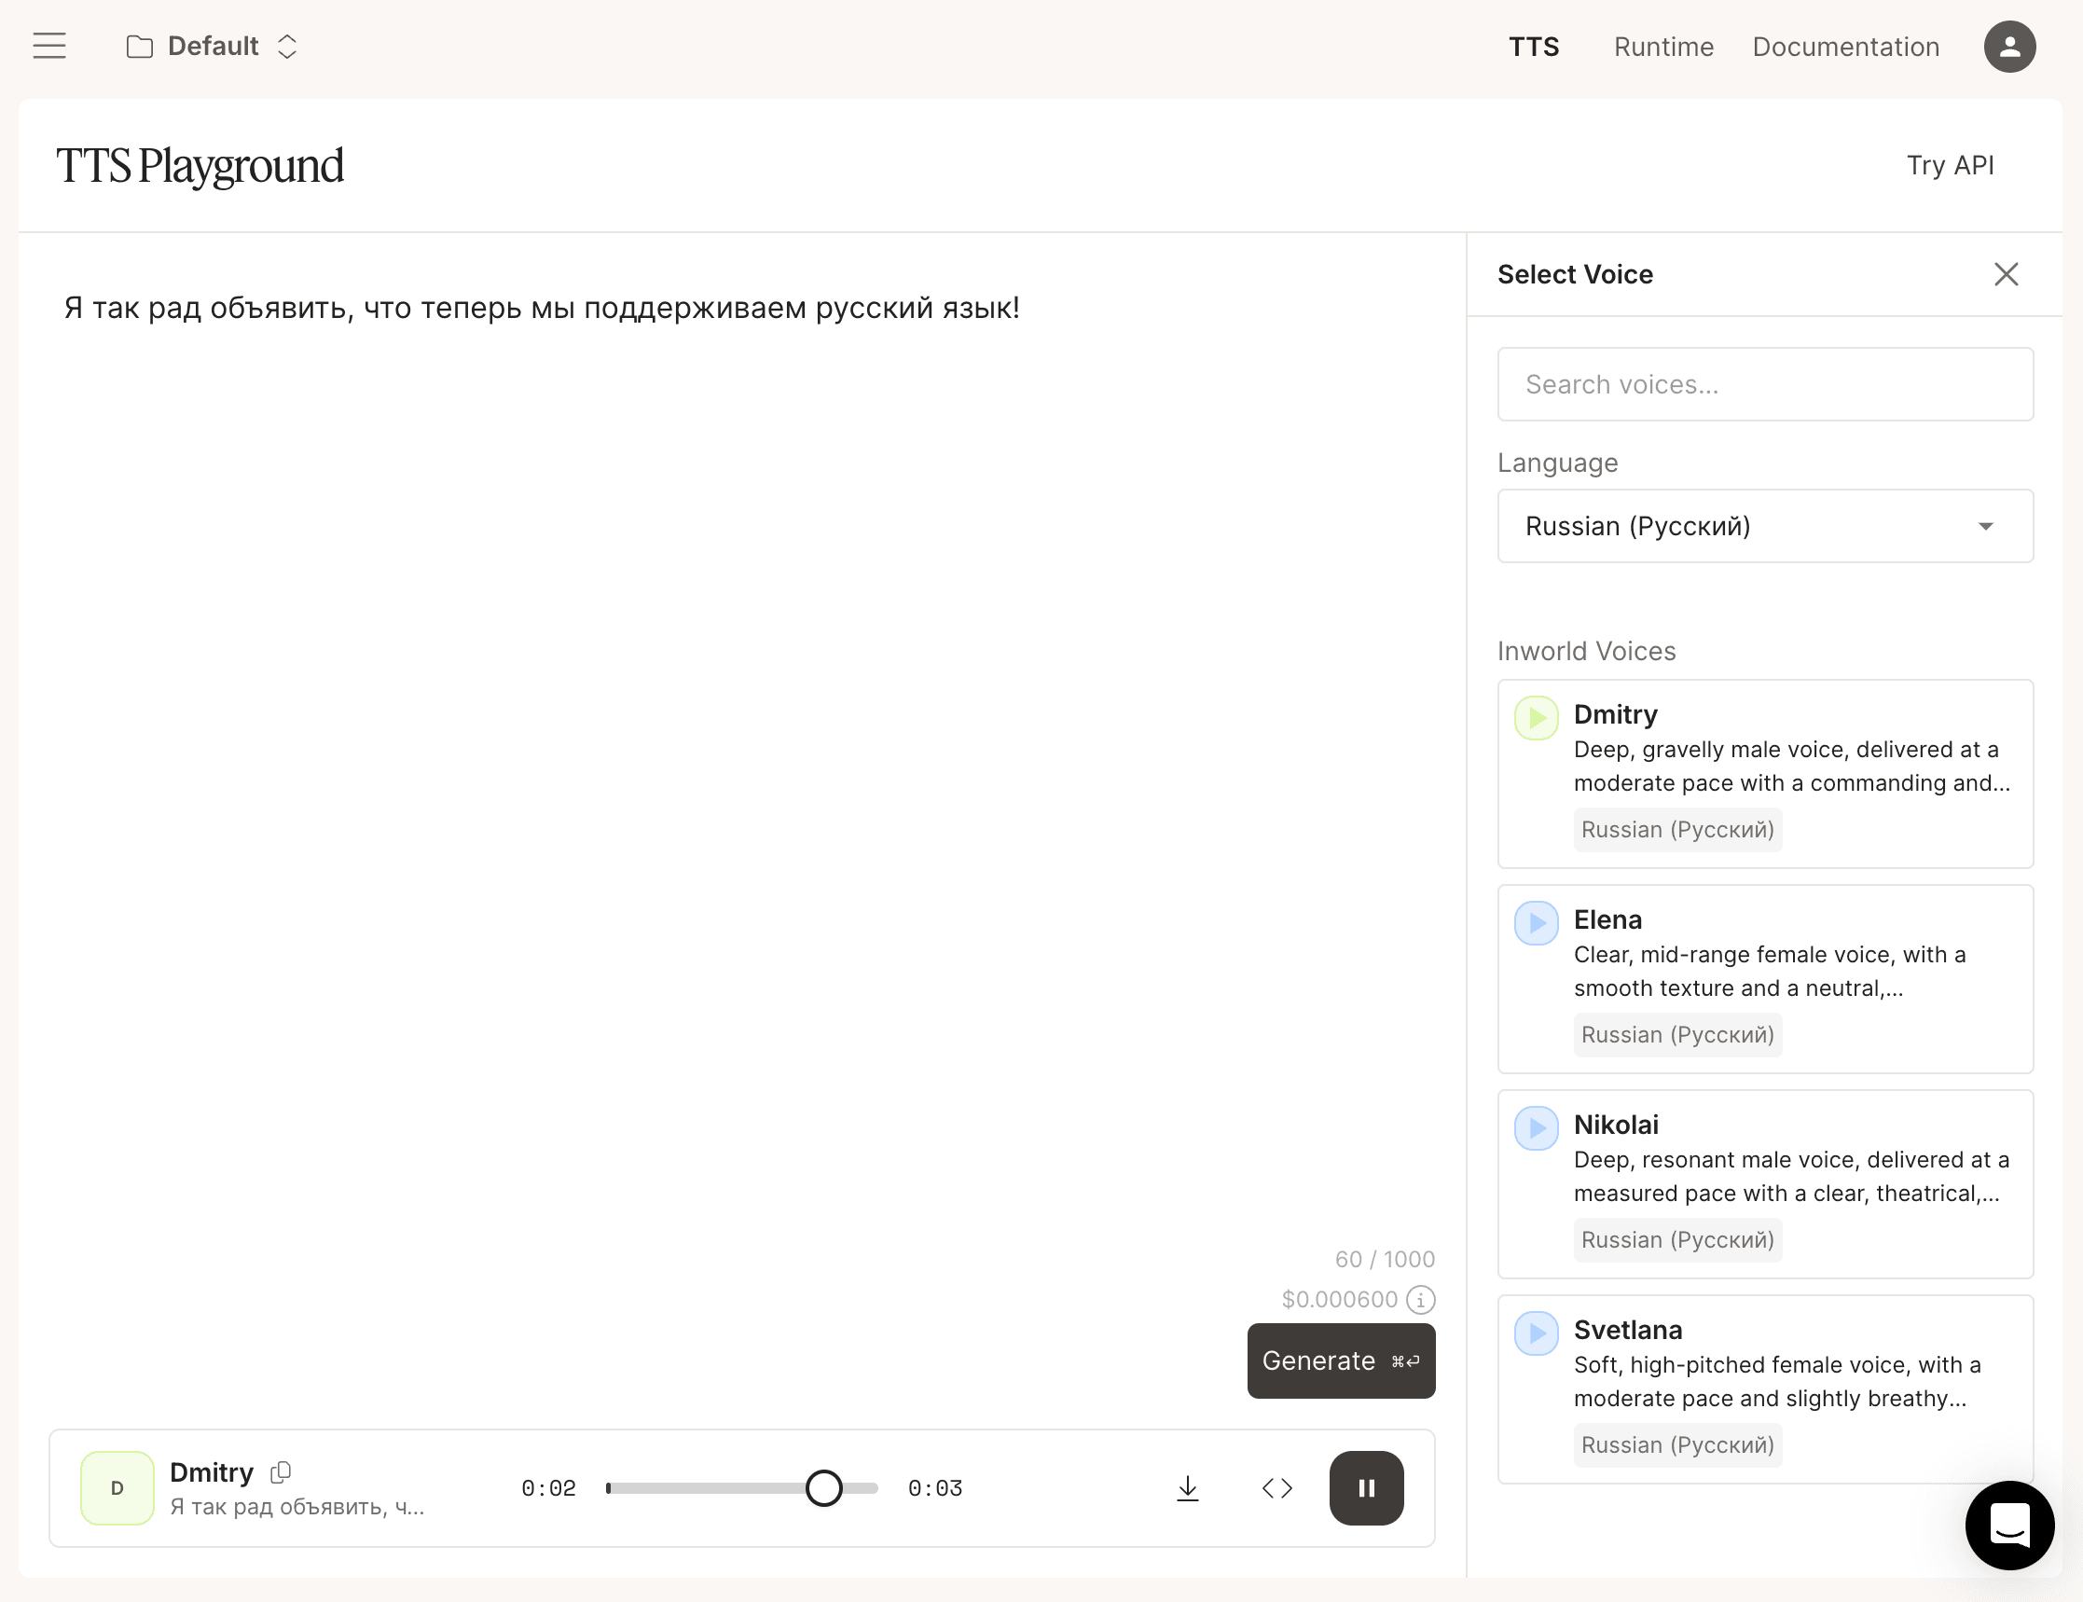Open pricing info tooltip icon
The width and height of the screenshot is (2083, 1602).
(x=1420, y=1300)
